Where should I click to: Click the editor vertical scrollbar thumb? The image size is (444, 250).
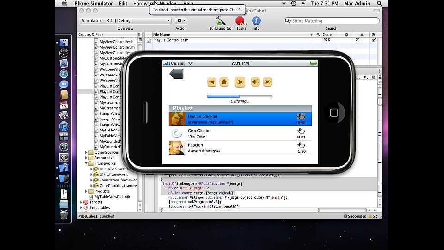click(380, 101)
